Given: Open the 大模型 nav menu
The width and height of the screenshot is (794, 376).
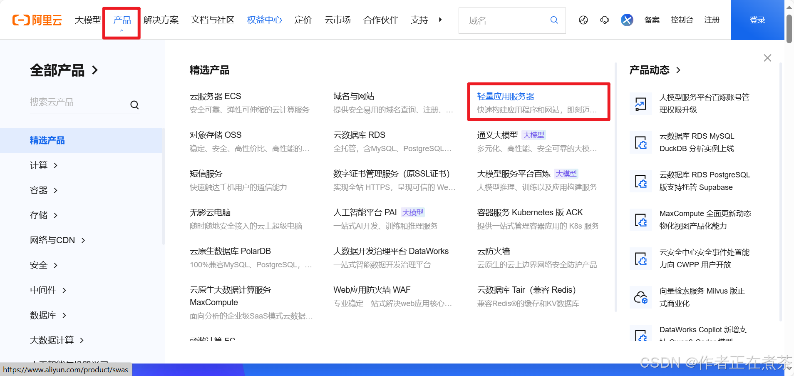Looking at the screenshot, I should pyautogui.click(x=88, y=20).
